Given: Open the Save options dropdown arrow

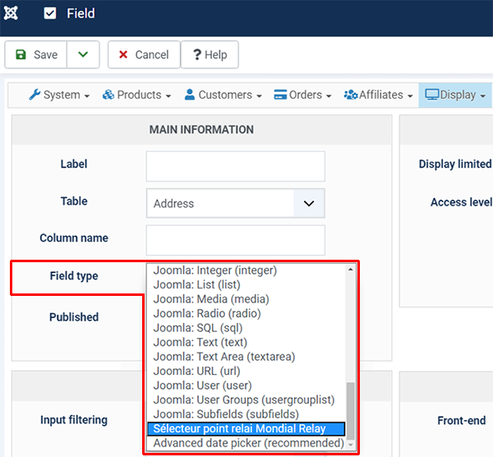Looking at the screenshot, I should (83, 54).
